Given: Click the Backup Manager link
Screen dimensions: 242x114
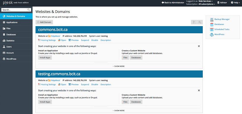Looking at the screenshot, I should click(222, 19).
